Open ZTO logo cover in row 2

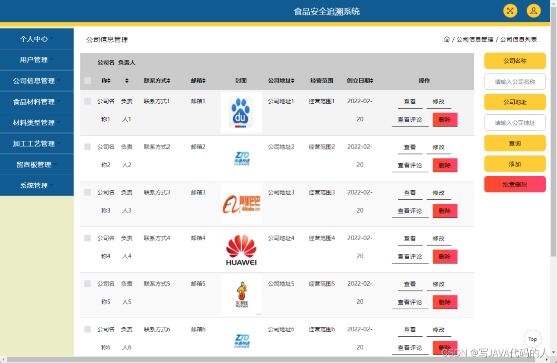(x=242, y=159)
